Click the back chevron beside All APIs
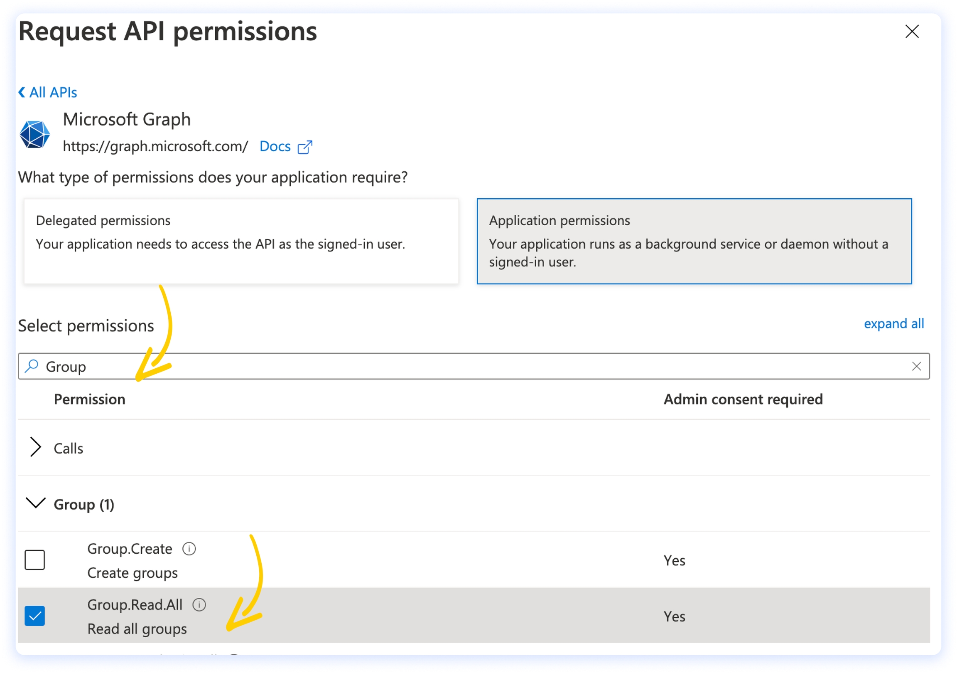957x673 pixels. click(x=22, y=92)
